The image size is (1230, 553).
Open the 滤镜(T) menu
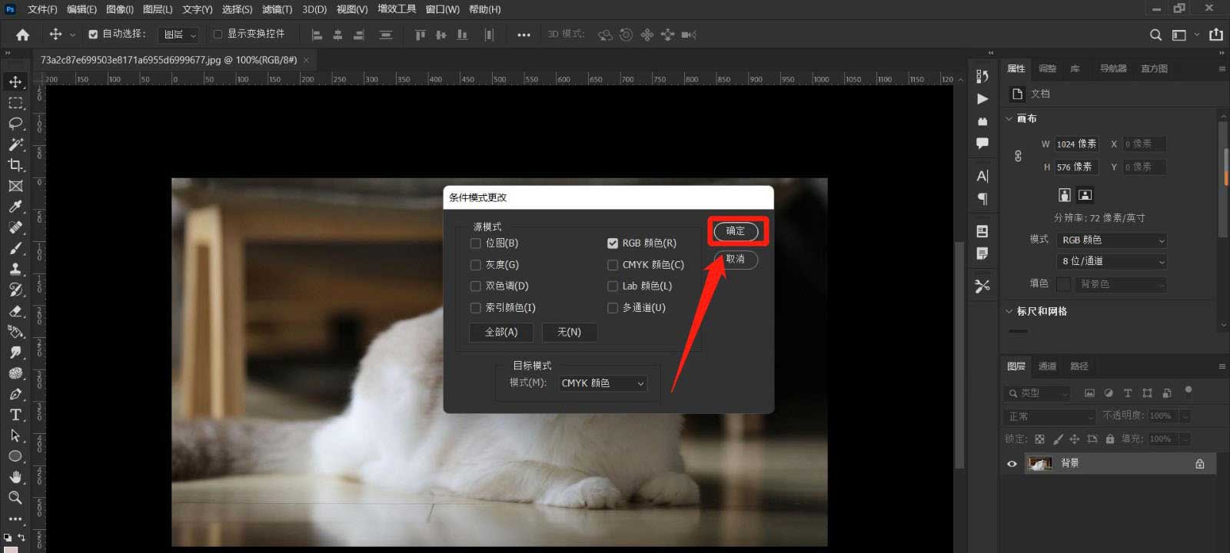(x=277, y=9)
